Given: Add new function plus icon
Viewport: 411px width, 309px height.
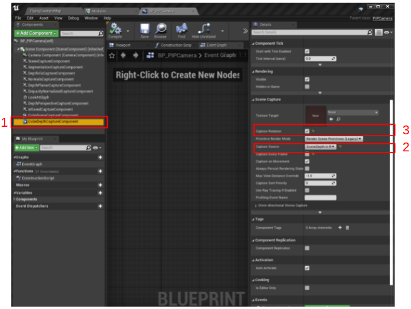Looking at the screenshot, I should coord(100,171).
